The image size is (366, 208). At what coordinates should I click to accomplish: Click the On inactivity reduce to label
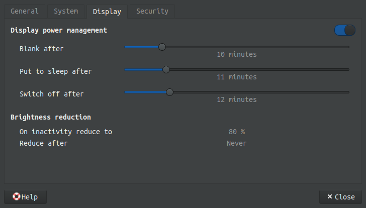(66, 132)
